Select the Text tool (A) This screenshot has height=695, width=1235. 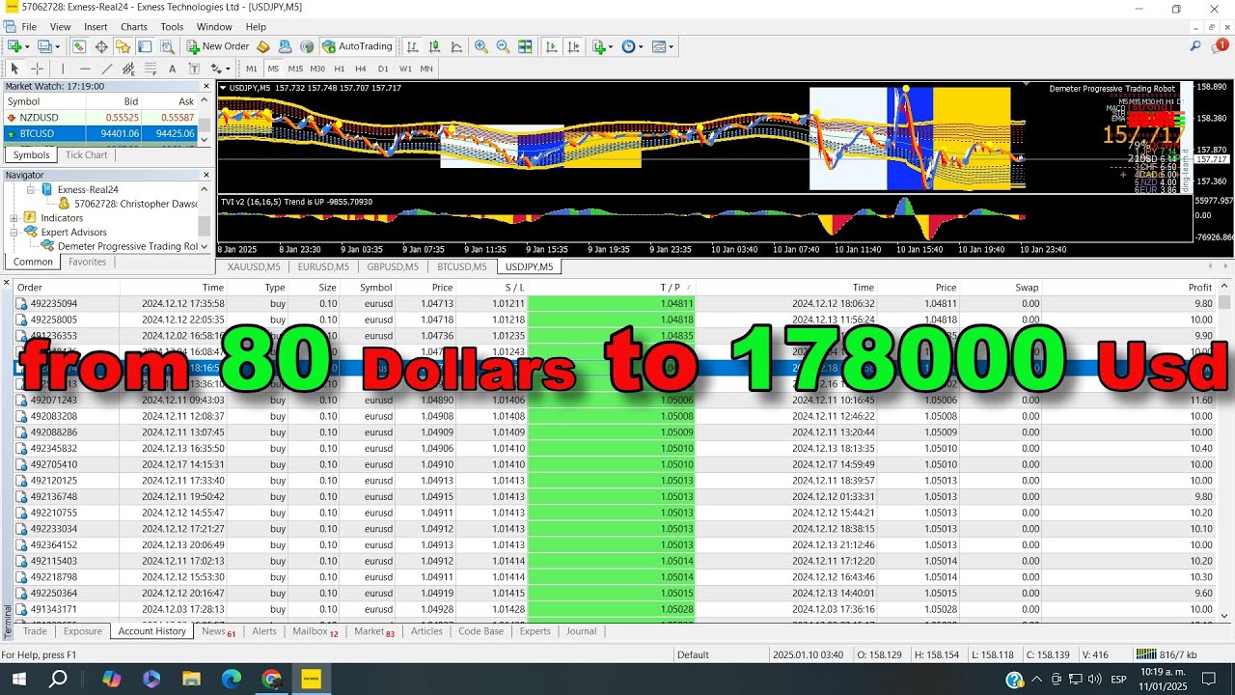(x=173, y=69)
